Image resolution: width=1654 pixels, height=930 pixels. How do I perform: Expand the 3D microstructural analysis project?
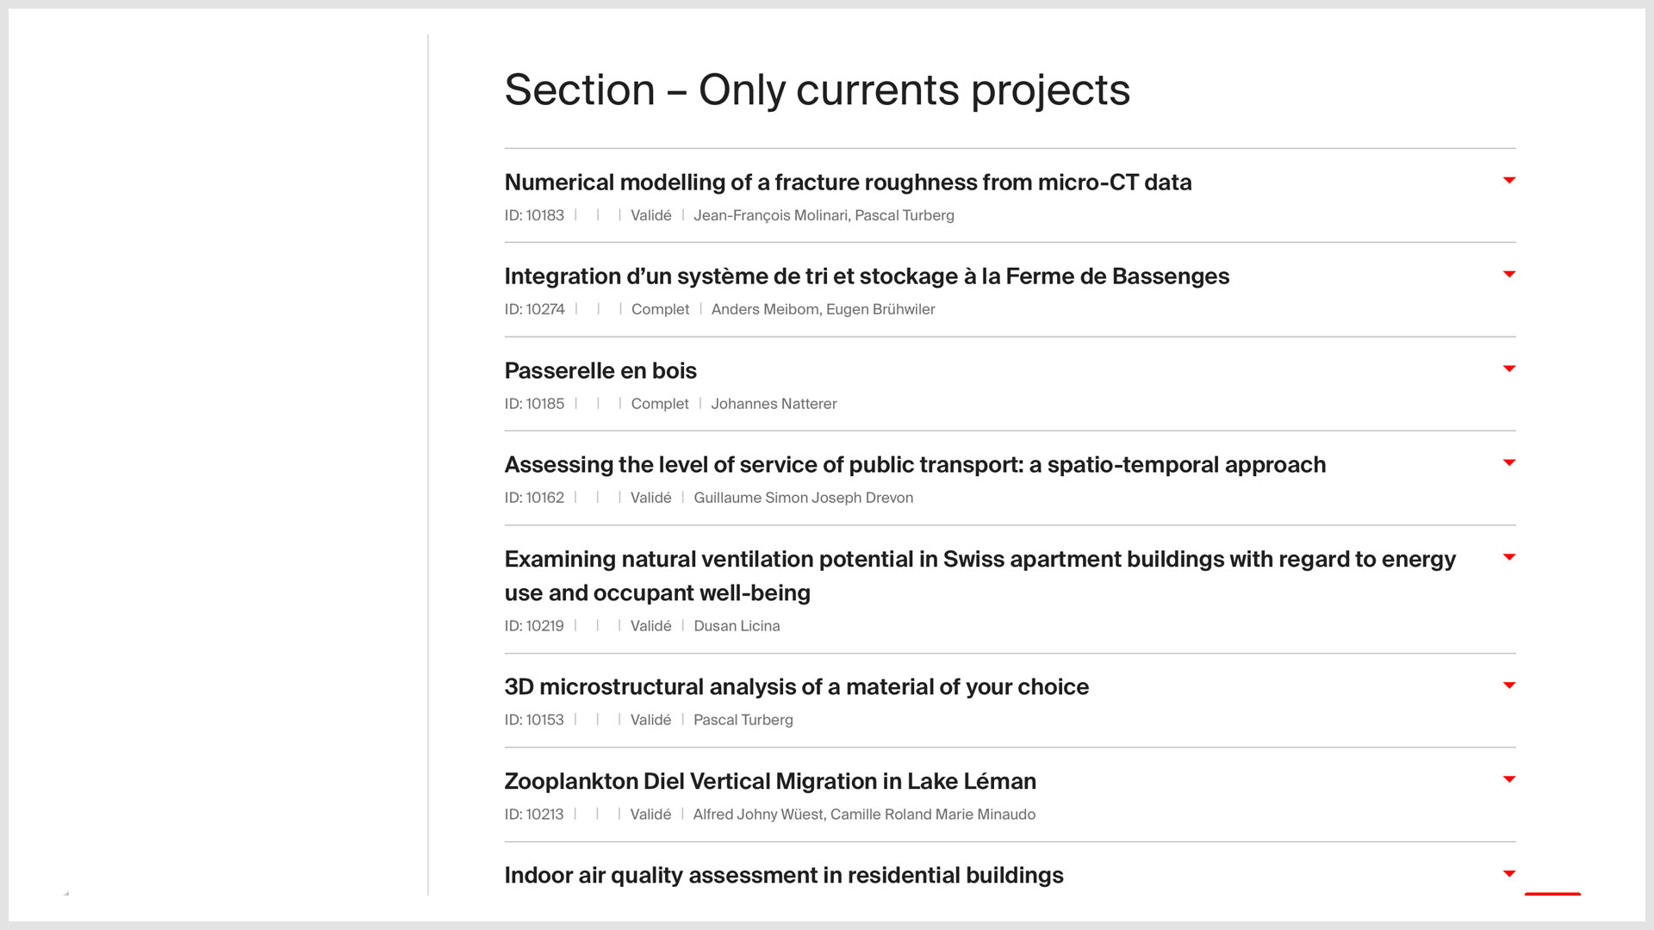[x=1510, y=685]
